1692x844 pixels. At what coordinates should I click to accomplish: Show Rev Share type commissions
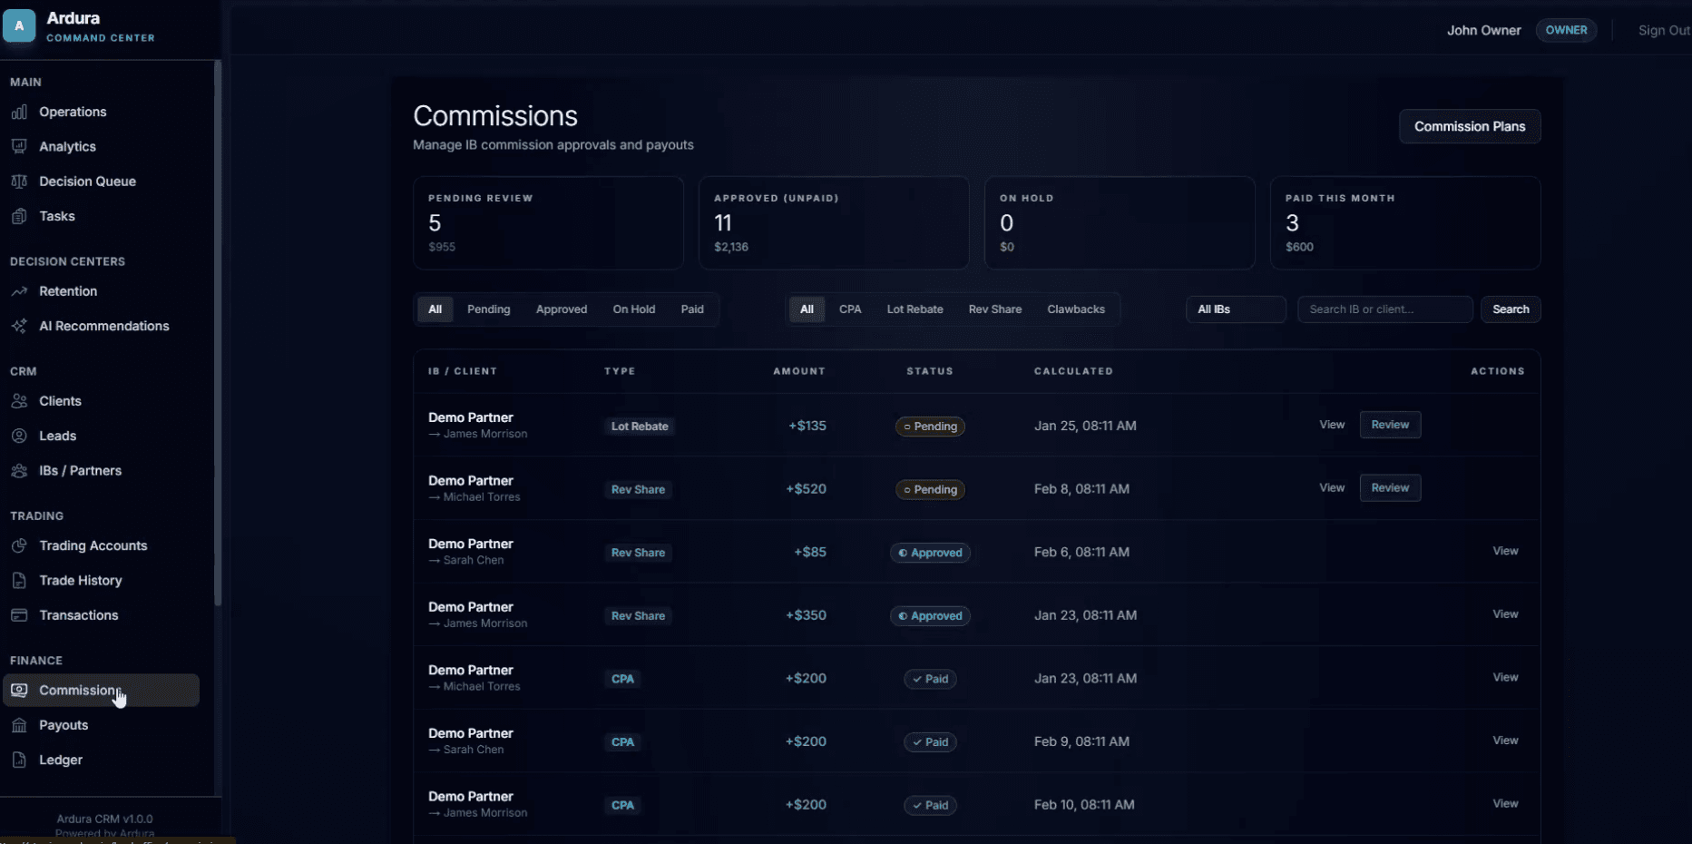point(995,309)
